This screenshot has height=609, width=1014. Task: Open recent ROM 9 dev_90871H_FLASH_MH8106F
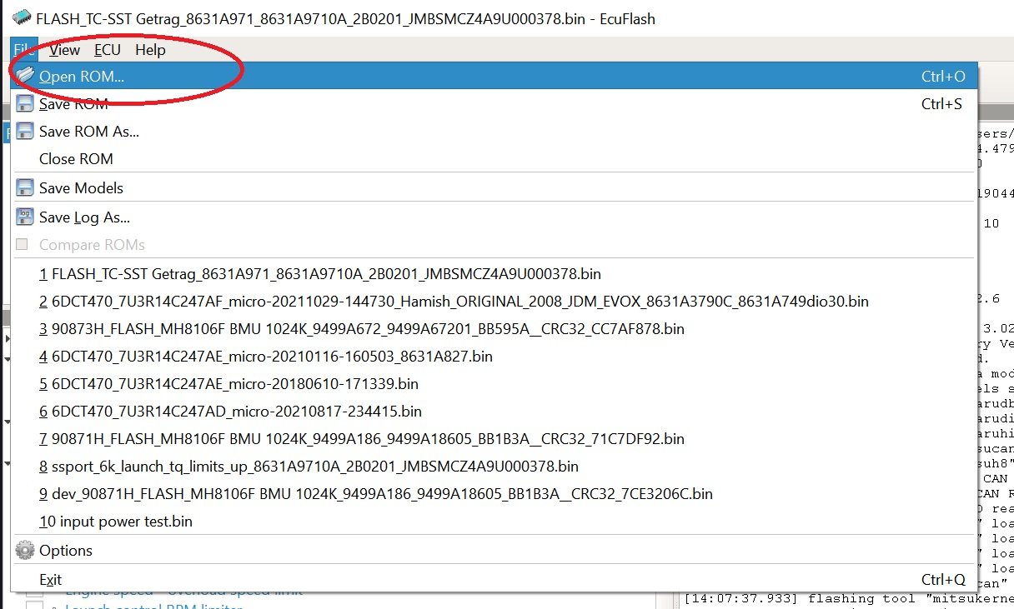click(x=494, y=494)
